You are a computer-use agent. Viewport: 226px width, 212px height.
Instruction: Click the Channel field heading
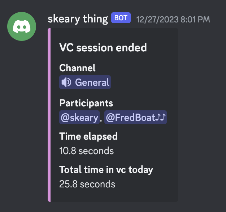(77, 68)
